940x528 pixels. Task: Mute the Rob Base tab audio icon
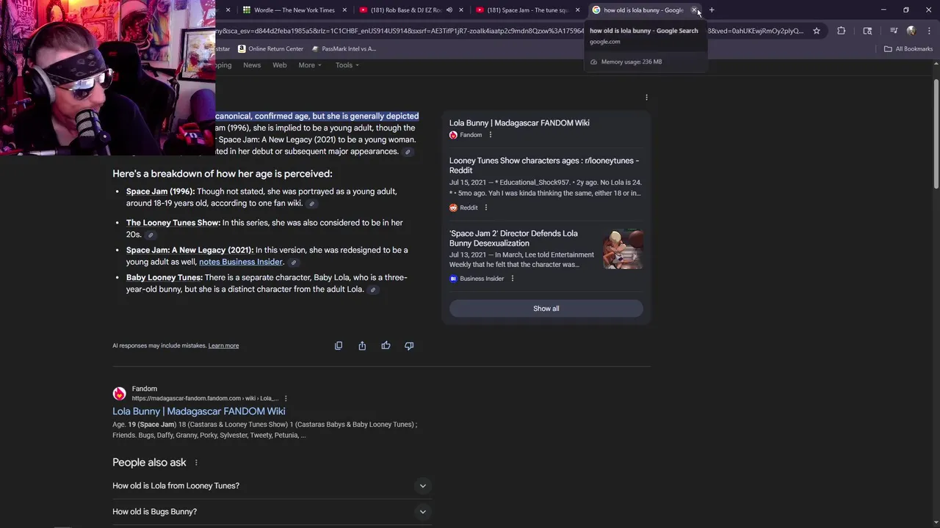tap(449, 10)
